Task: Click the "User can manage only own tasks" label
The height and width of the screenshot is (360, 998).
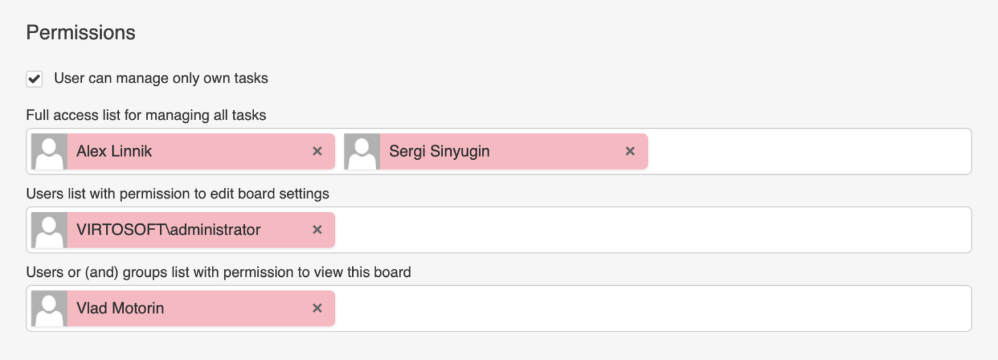Action: (161, 79)
